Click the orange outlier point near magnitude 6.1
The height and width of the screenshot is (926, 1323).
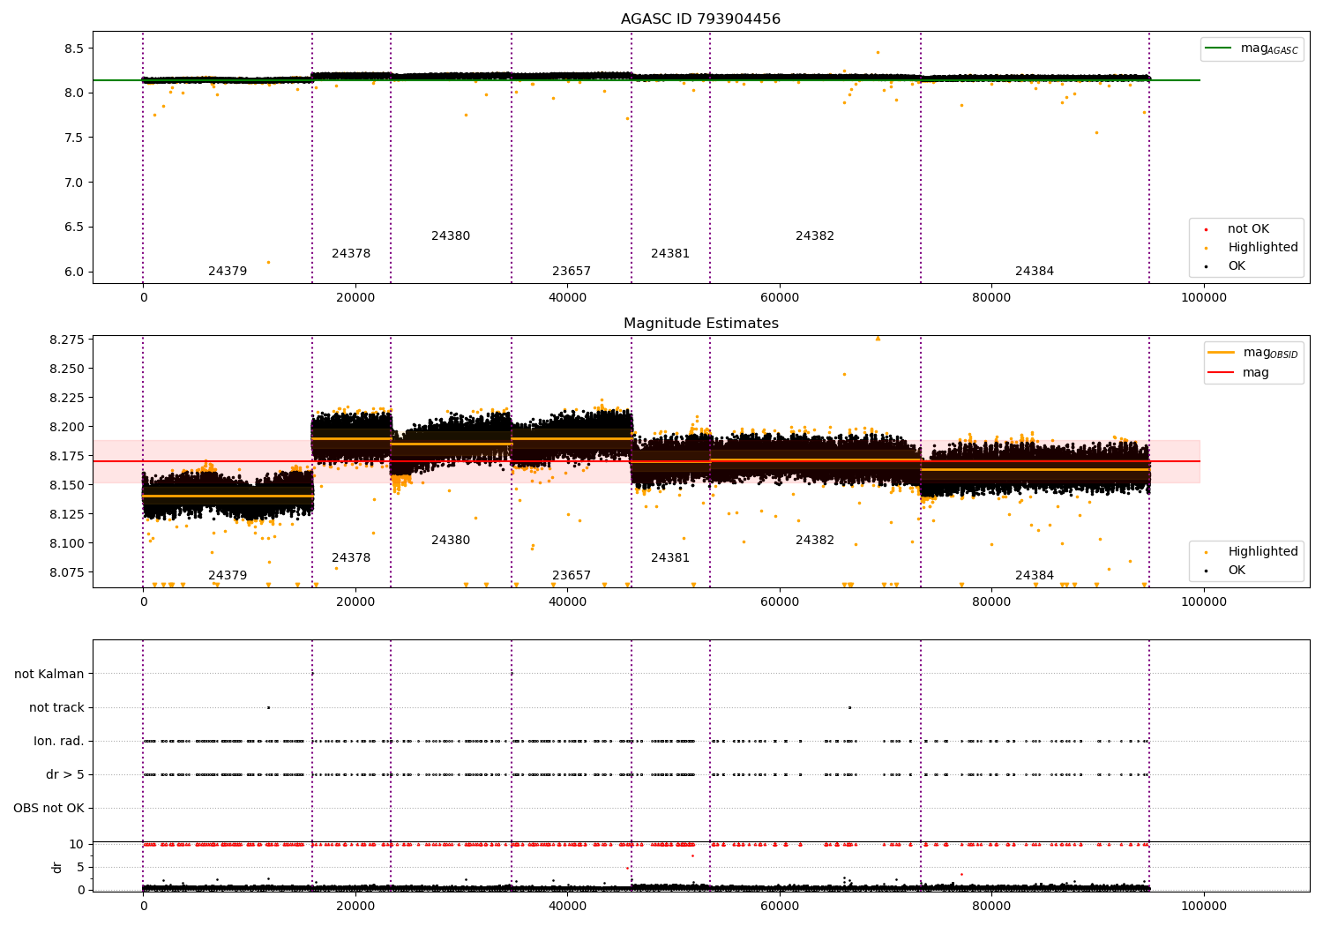click(268, 262)
